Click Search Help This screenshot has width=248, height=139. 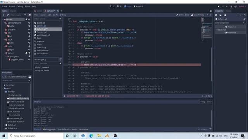tap(198, 15)
